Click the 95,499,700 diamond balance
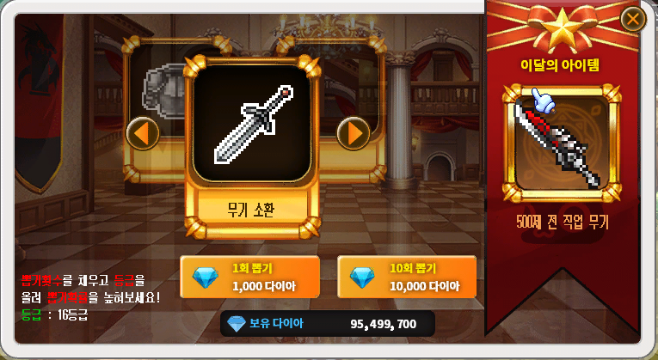The image size is (658, 360). pyautogui.click(x=383, y=325)
